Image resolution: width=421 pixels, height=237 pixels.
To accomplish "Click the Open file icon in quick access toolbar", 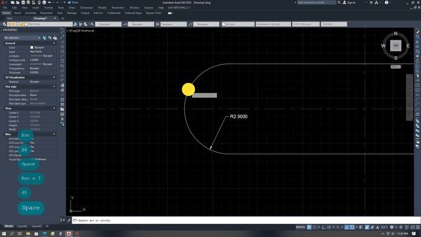I will (x=18, y=3).
